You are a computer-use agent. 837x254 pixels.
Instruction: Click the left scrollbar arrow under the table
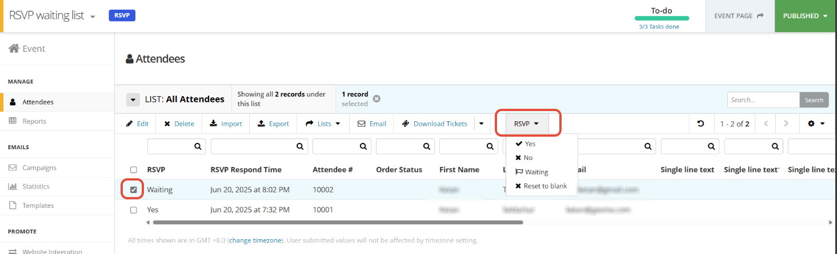click(148, 222)
